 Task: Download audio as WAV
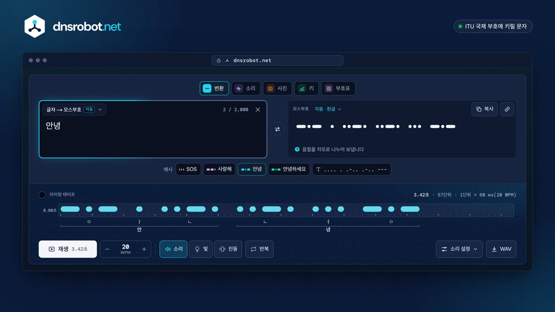pos(501,249)
